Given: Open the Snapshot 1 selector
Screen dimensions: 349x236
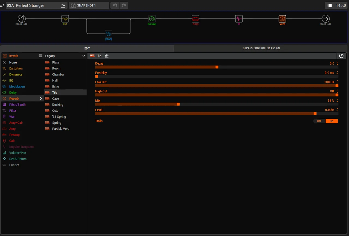Looking at the screenshot, I should click(x=89, y=5).
